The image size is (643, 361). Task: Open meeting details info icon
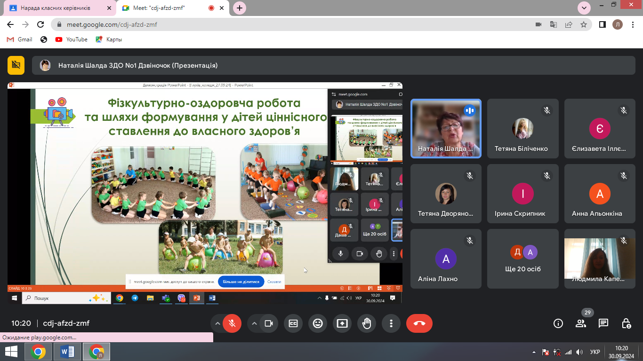[558, 323]
